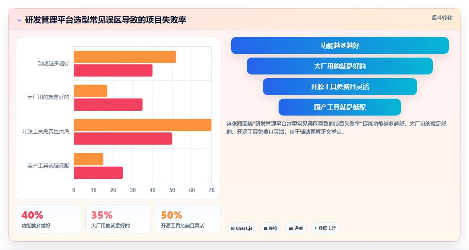Screen dimensions: 469x250
Task: Click the description paragraph starting 这张图围绕
Action: click(337, 128)
